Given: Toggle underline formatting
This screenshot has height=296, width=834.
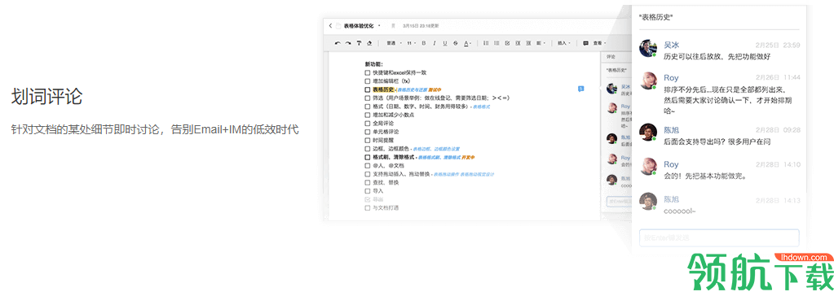Looking at the screenshot, I should click(x=444, y=43).
